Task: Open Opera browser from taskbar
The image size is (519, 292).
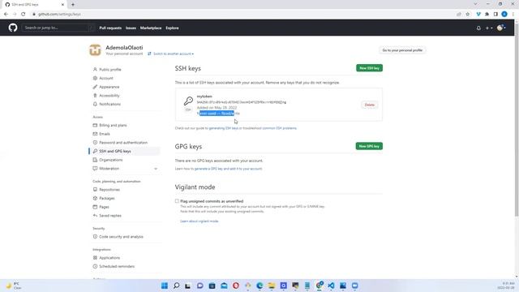Action: [236, 286]
